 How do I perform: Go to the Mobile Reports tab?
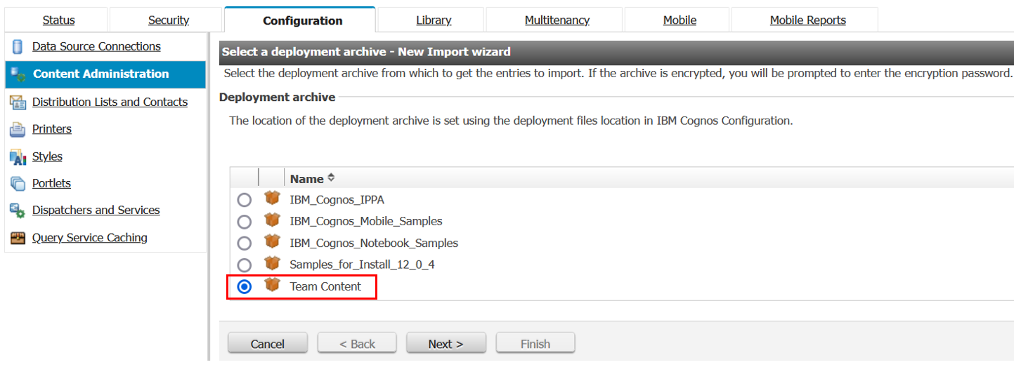coord(807,20)
